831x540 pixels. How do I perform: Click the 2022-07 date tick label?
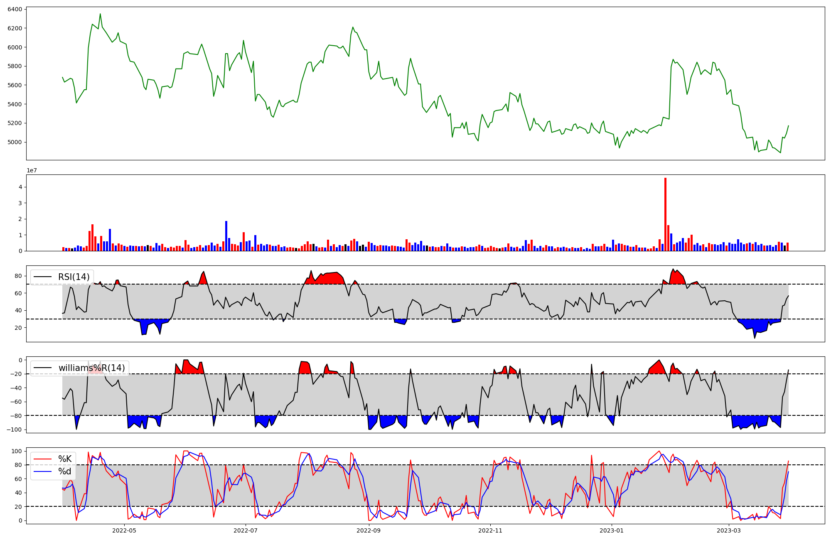pos(246,530)
